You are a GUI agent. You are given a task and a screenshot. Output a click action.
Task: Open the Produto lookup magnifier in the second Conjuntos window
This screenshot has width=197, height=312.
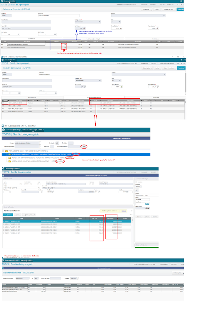click(x=165, y=74)
